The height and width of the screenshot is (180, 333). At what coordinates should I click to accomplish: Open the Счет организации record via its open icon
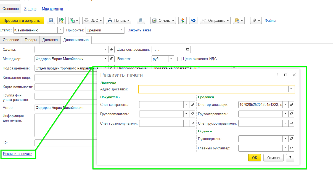[x=291, y=105]
